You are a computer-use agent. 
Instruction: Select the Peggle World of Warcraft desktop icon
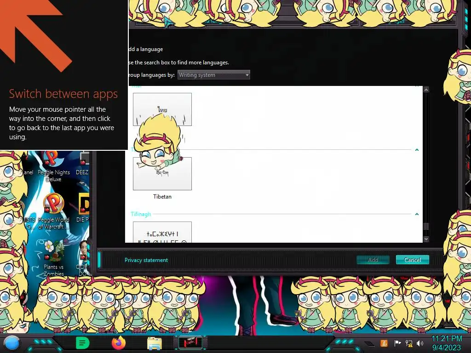53,211
